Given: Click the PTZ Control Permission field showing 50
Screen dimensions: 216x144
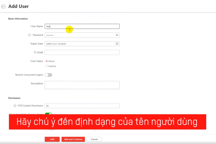Looking at the screenshot, I should [82, 106].
